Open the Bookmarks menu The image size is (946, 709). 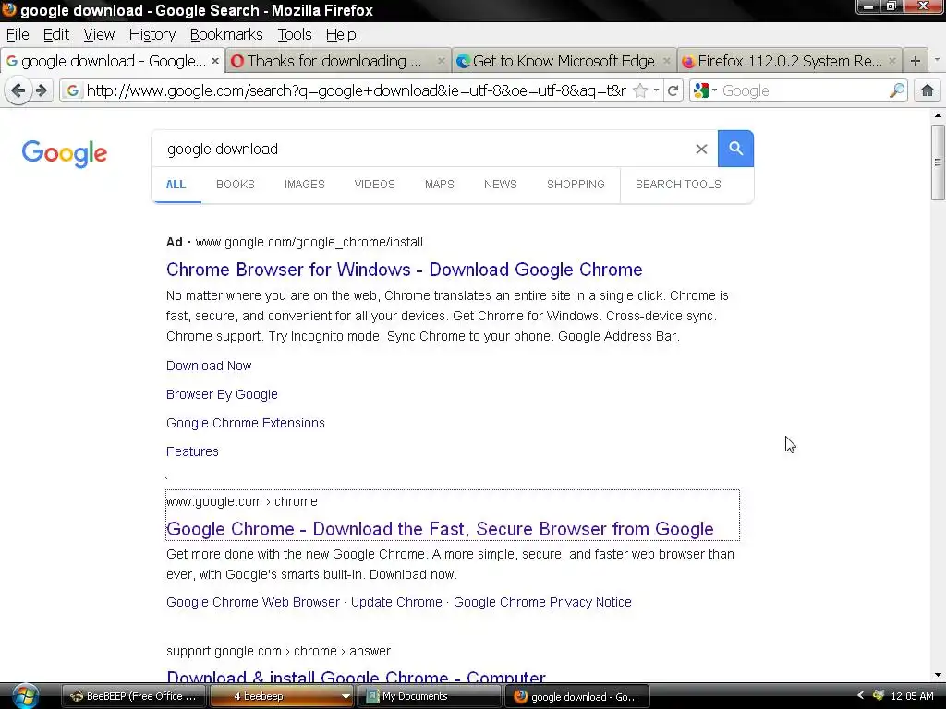[x=226, y=34]
